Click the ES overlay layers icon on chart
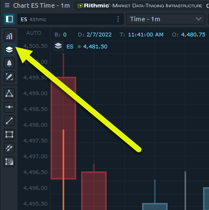 58,46
